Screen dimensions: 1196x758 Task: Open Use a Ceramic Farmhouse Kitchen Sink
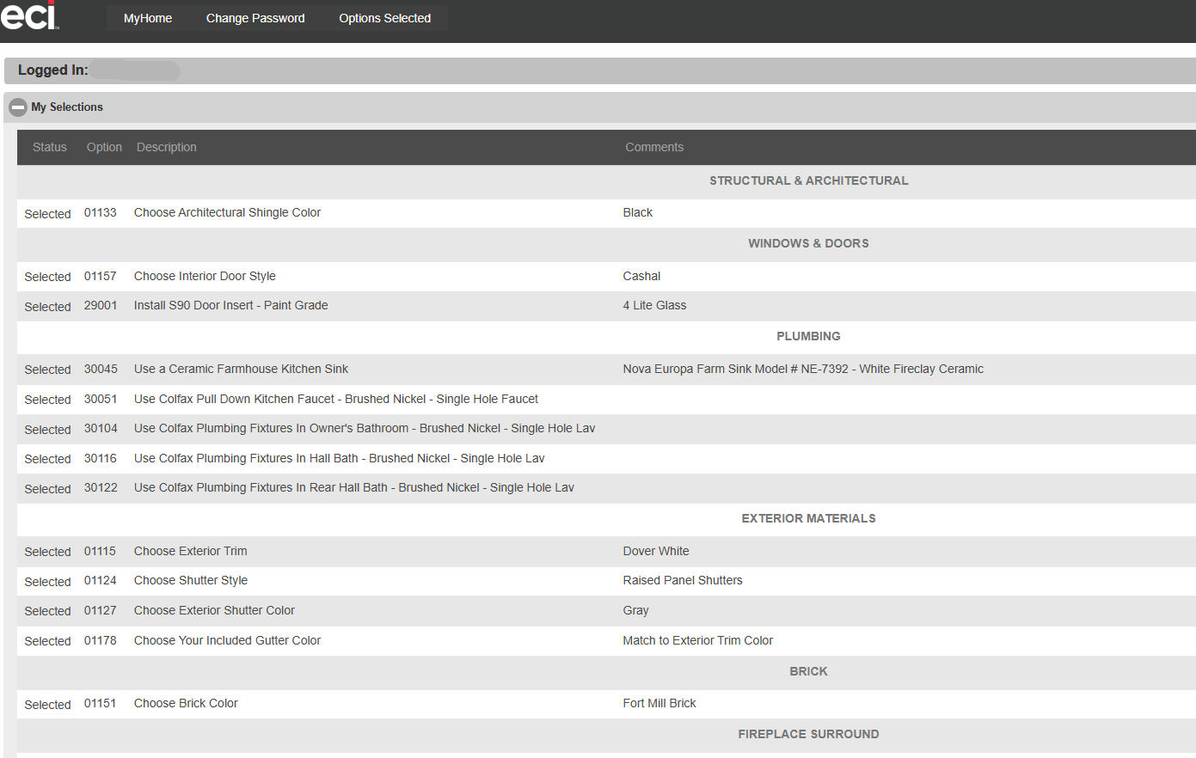point(241,369)
